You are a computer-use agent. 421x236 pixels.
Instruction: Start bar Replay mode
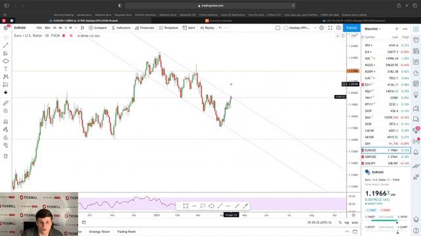tap(207, 28)
